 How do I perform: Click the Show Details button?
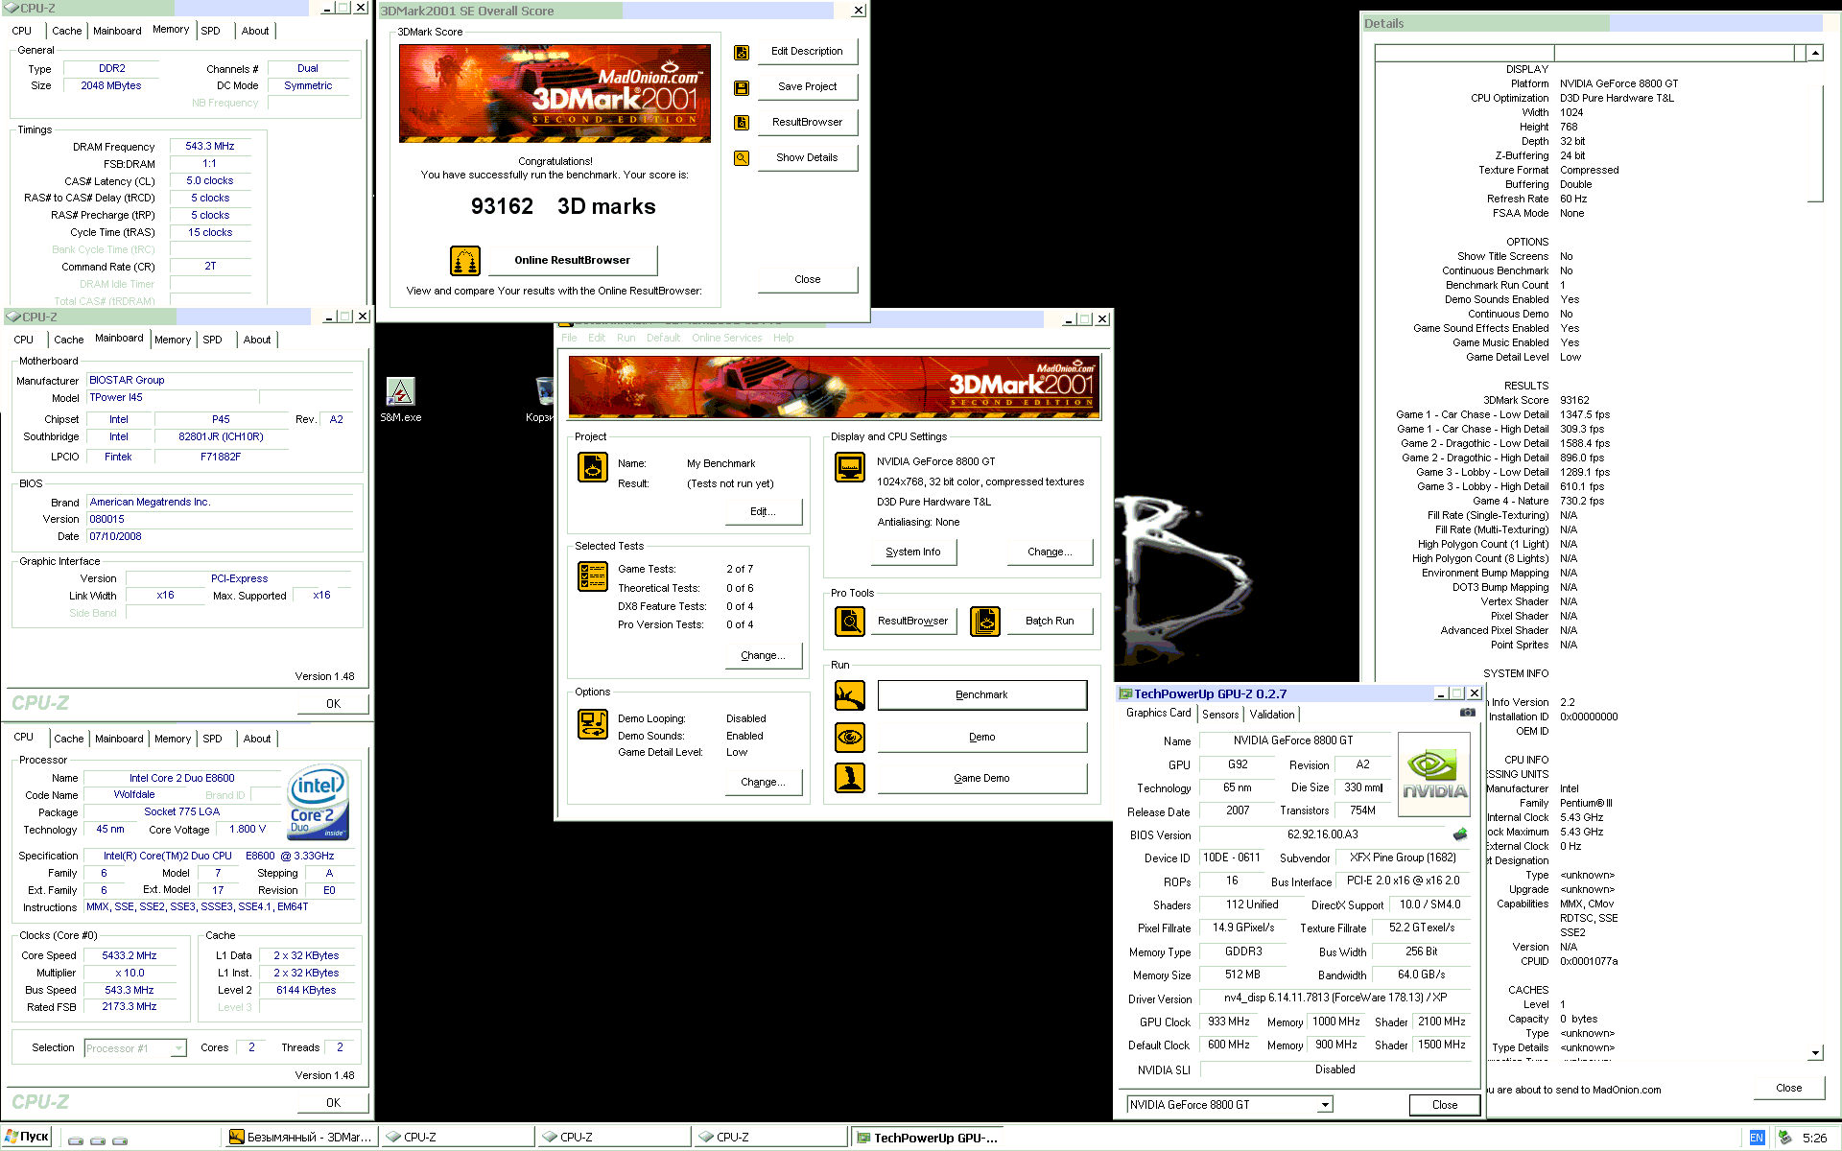point(807,157)
